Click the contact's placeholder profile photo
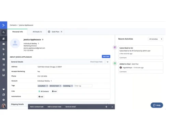 tap(15, 43)
